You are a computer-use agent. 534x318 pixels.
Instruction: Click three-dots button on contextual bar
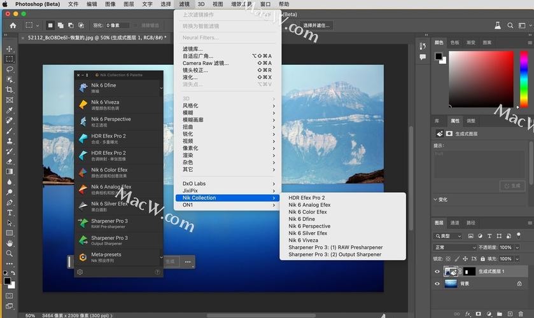(x=188, y=262)
